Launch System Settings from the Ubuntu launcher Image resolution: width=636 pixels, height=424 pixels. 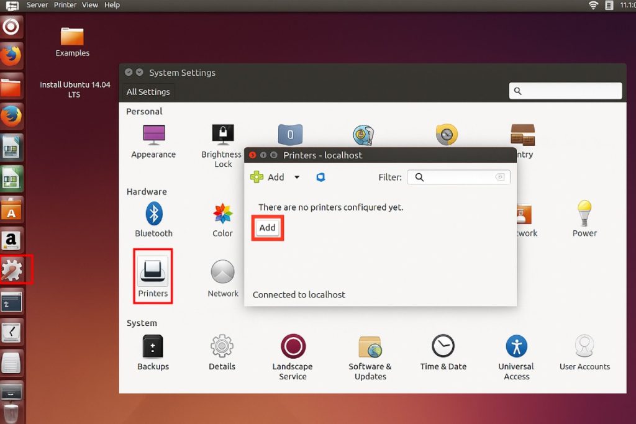point(12,271)
